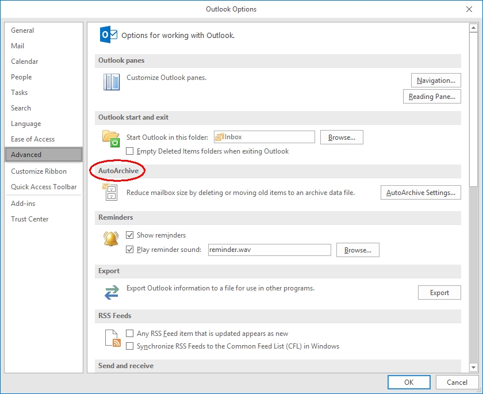Viewport: 483px width, 394px height.
Task: Check Any RSS Feed item appears as new
Action: click(130, 334)
